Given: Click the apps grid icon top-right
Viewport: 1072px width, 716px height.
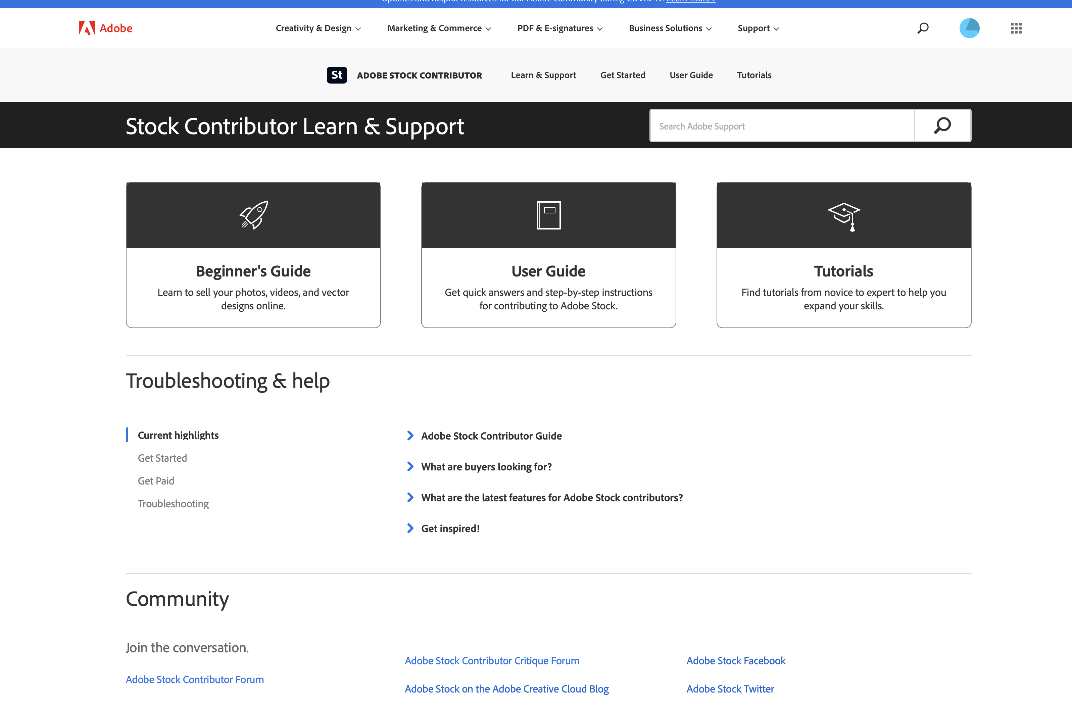Looking at the screenshot, I should (1016, 28).
